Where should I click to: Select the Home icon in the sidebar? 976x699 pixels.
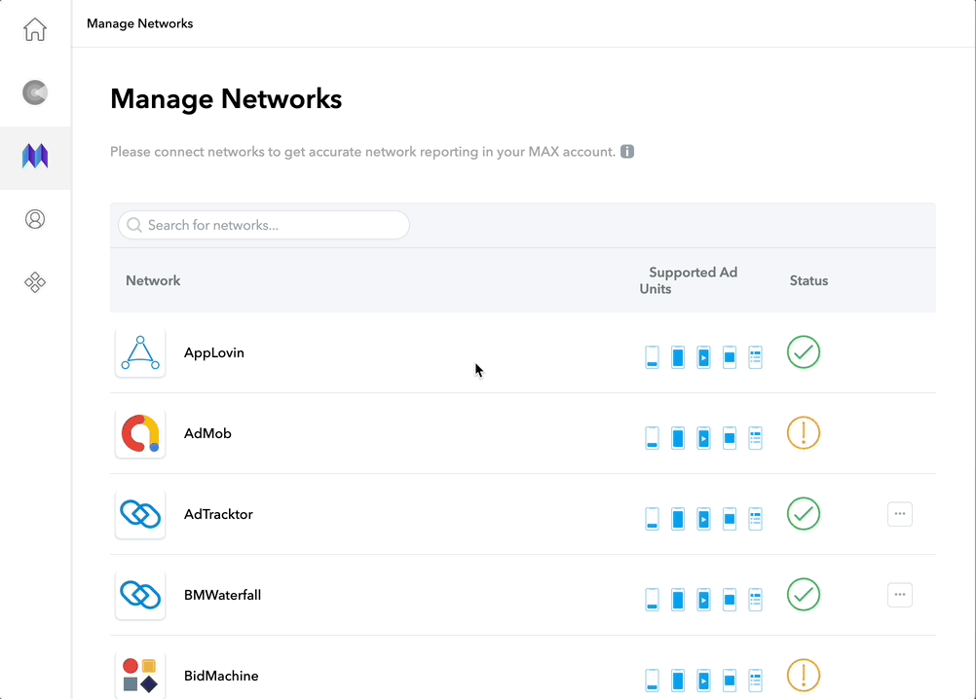[35, 29]
